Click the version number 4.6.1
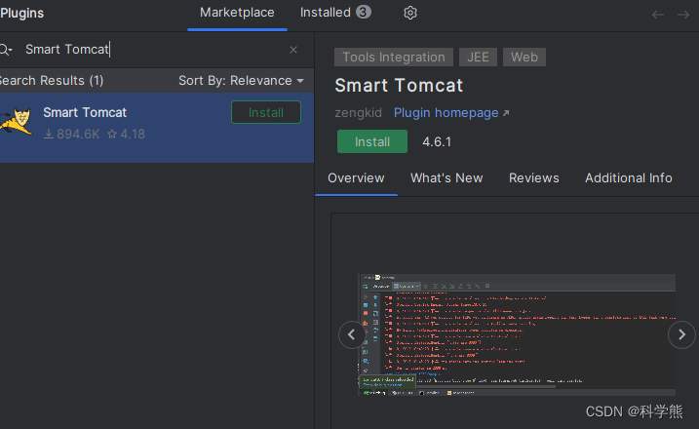Image resolution: width=699 pixels, height=429 pixels. [x=437, y=142]
